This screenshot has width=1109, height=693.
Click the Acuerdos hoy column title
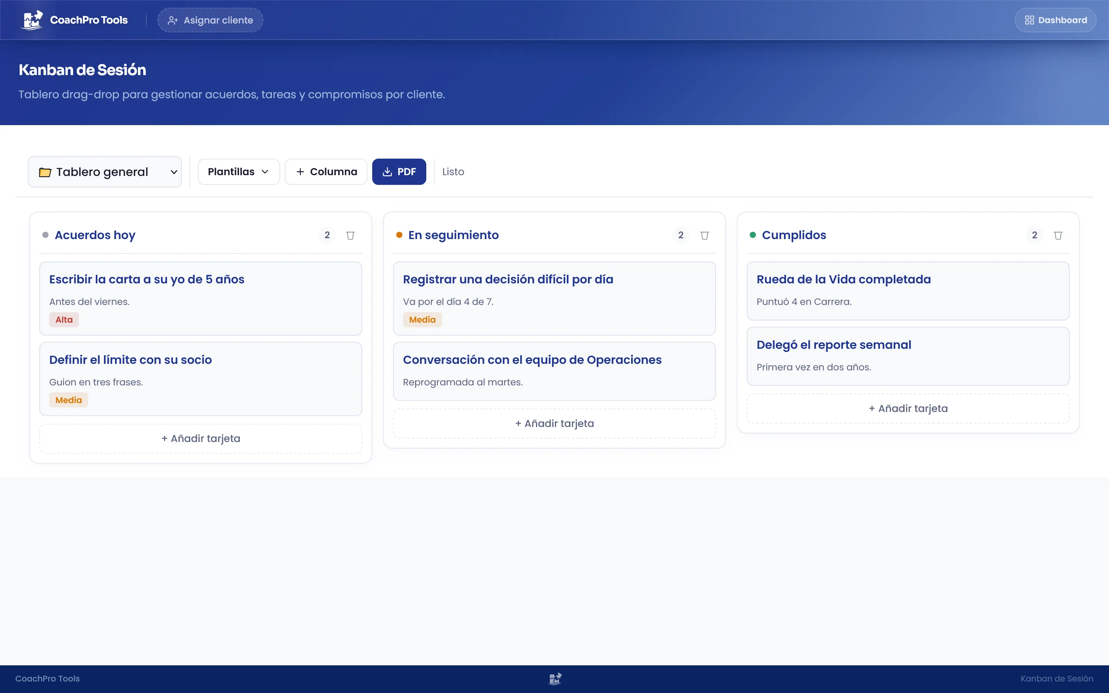coord(95,235)
